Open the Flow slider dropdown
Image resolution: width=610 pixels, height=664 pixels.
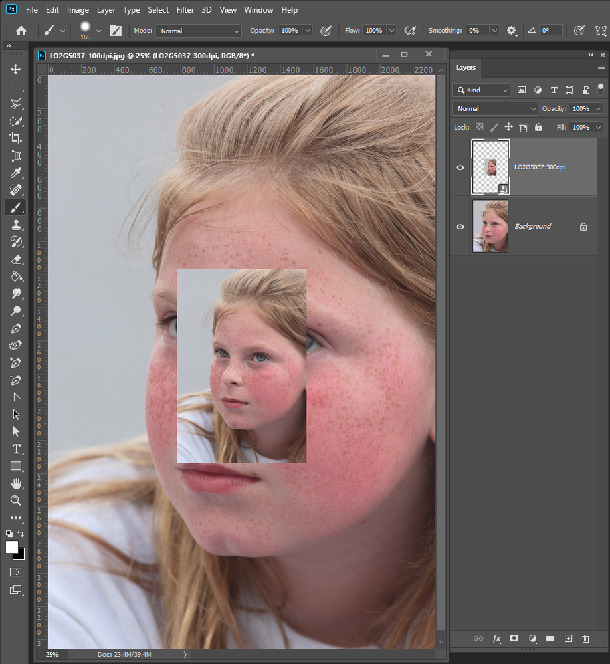[392, 31]
